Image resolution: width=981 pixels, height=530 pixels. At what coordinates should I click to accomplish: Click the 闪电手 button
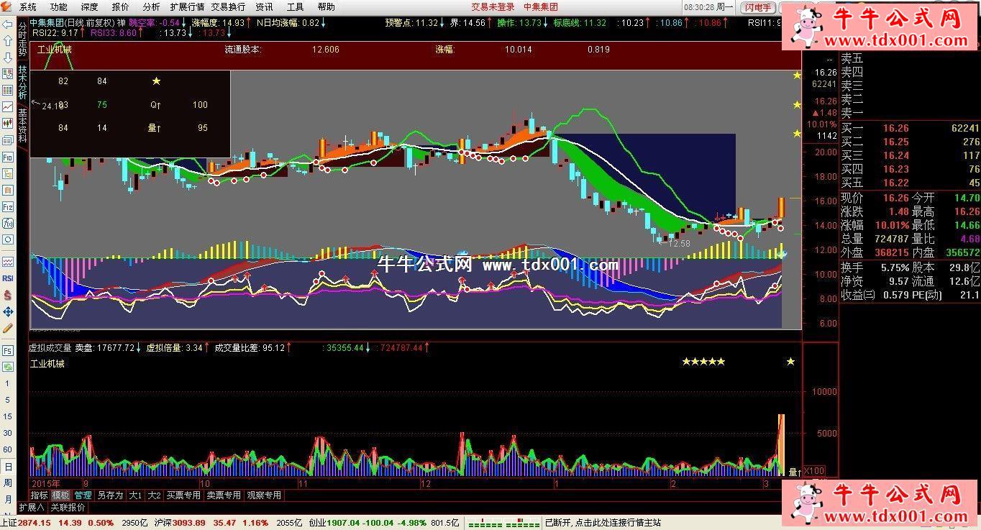[758, 7]
